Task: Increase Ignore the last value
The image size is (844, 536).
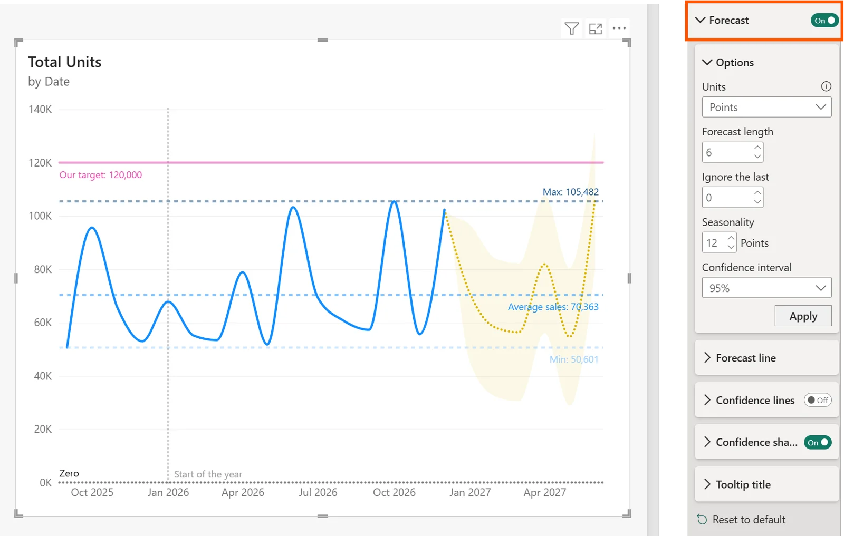Action: (x=757, y=193)
